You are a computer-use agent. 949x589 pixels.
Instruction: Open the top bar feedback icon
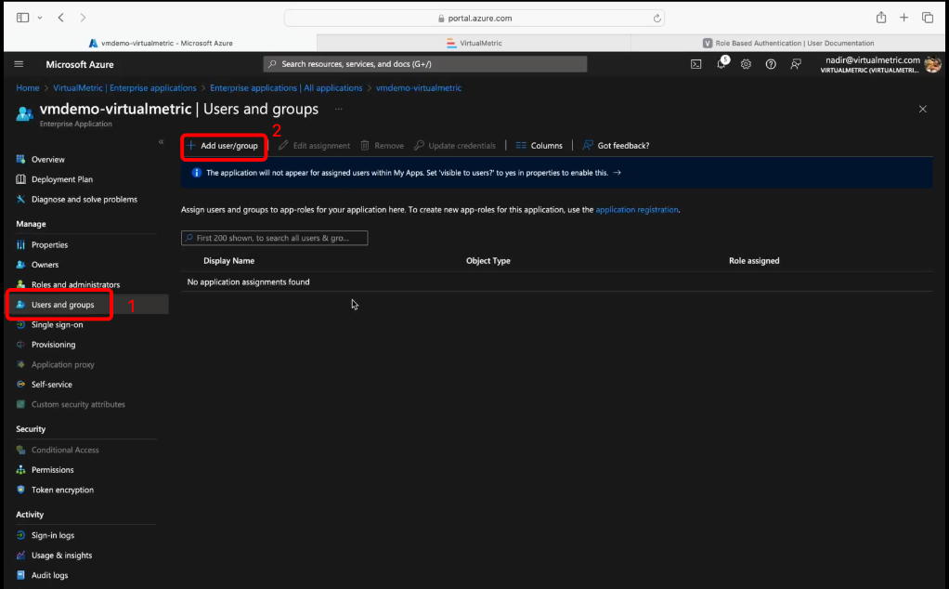796,64
